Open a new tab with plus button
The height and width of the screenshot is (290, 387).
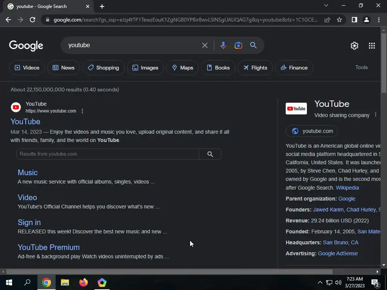102,6
